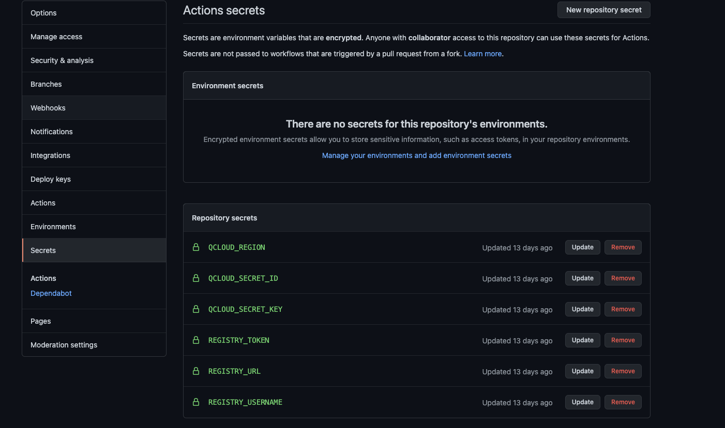The width and height of the screenshot is (725, 428).
Task: Open Manage your environments and add secrets link
Action: click(416, 155)
